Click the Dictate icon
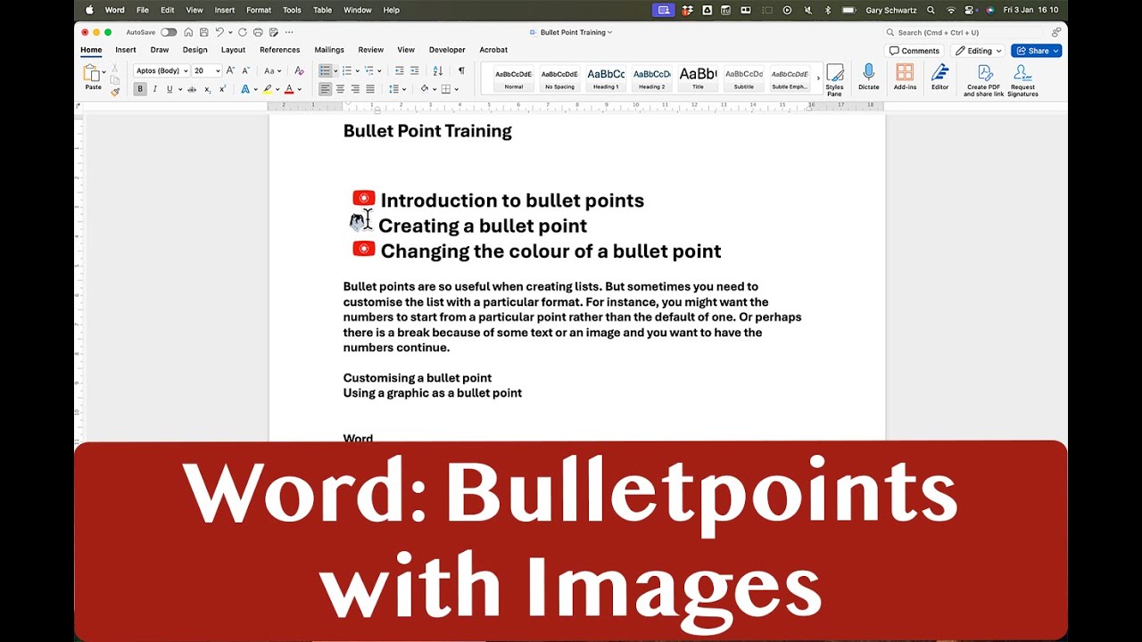 pos(868,77)
